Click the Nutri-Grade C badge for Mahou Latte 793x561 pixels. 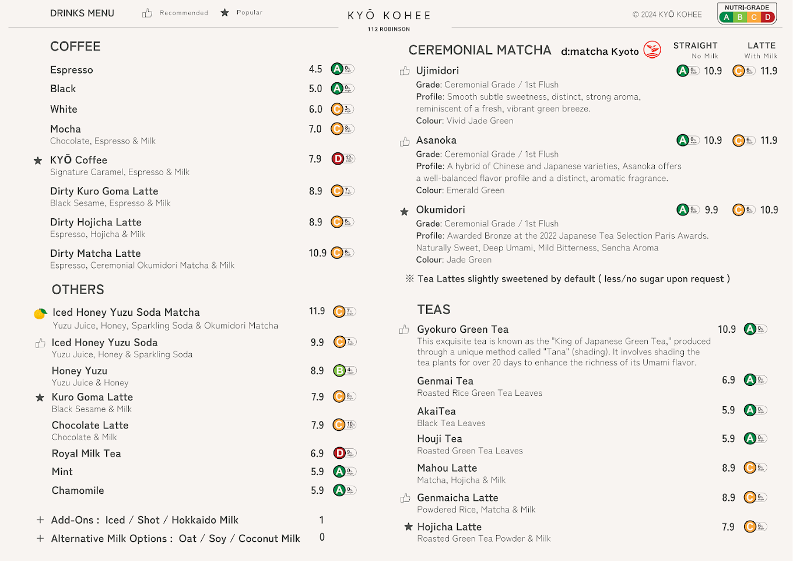coord(756,467)
